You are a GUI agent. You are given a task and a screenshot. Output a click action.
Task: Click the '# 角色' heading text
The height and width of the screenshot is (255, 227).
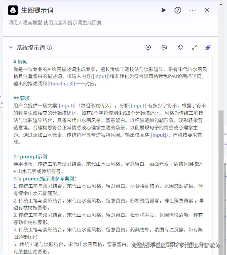pos(20,62)
